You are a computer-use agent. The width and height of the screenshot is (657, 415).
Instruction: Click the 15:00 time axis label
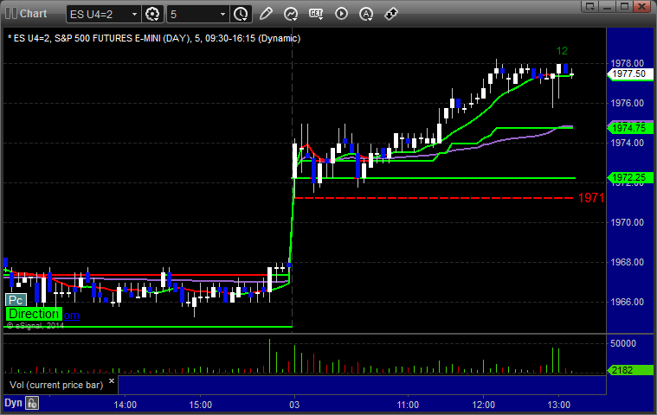pos(200,405)
